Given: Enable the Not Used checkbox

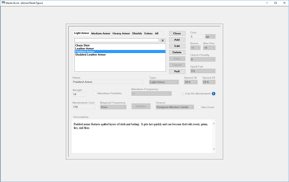Looking at the screenshot, I should click(199, 107).
